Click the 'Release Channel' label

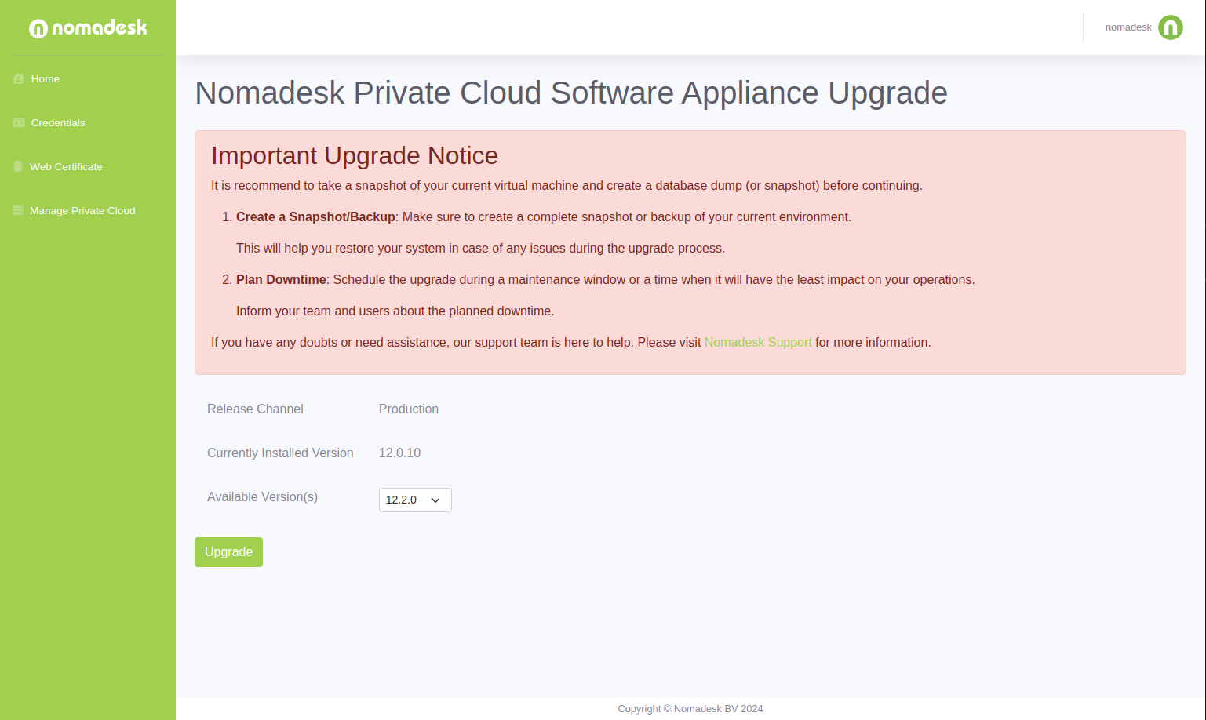point(255,409)
